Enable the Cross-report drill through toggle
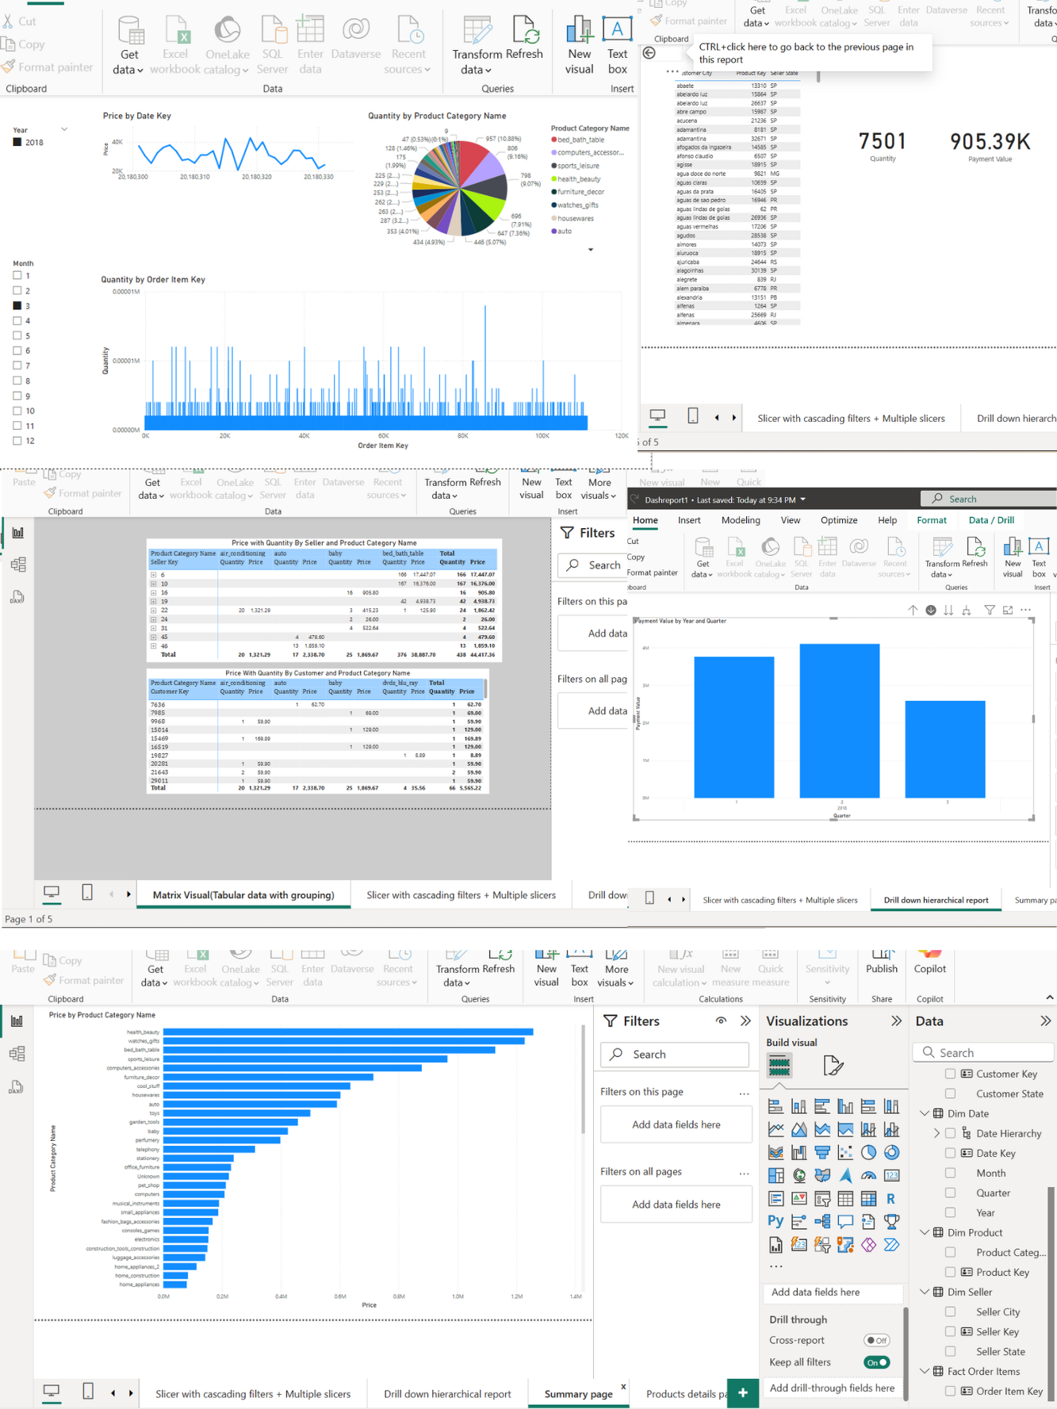 click(876, 1340)
